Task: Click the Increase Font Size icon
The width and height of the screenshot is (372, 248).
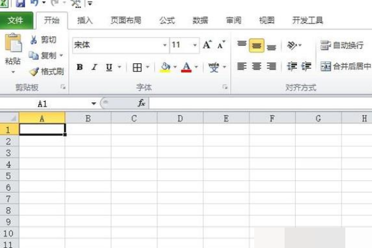Action: [207, 45]
